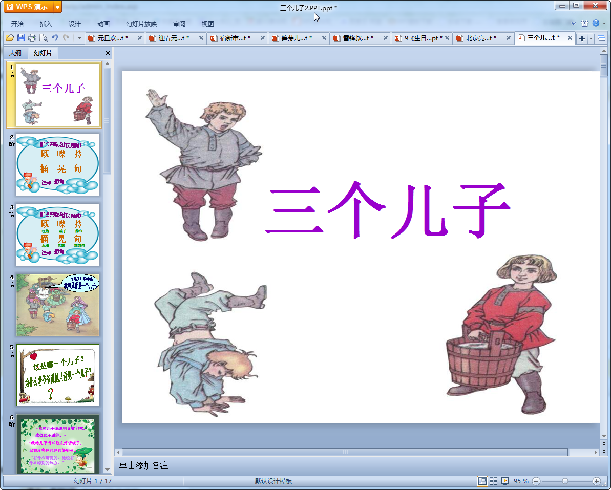Viewport: 611px width, 490px height.
Task: Click the plus button to add a new document tab
Action: click(x=582, y=38)
